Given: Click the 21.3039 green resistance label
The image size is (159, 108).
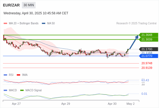Looking at the screenshot, I should 148,39.
